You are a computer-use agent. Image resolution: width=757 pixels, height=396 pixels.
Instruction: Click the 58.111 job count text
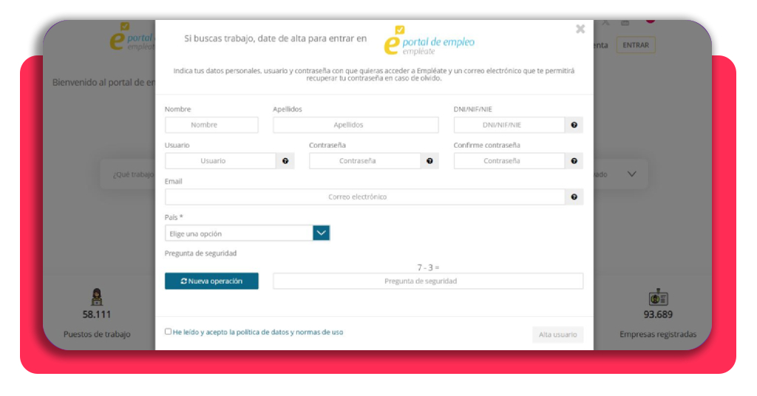97,315
